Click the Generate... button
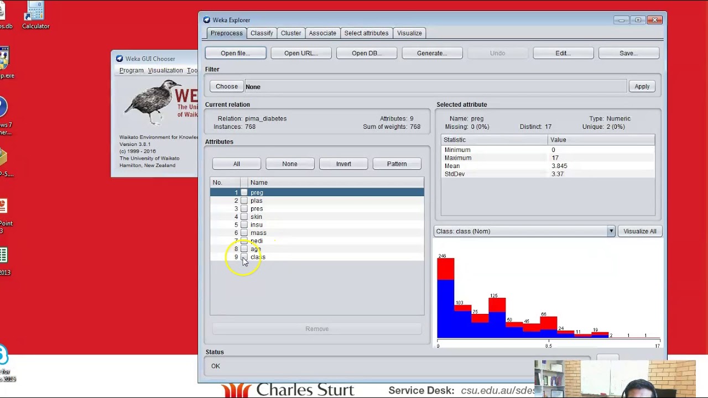The width and height of the screenshot is (708, 398). pyautogui.click(x=432, y=53)
